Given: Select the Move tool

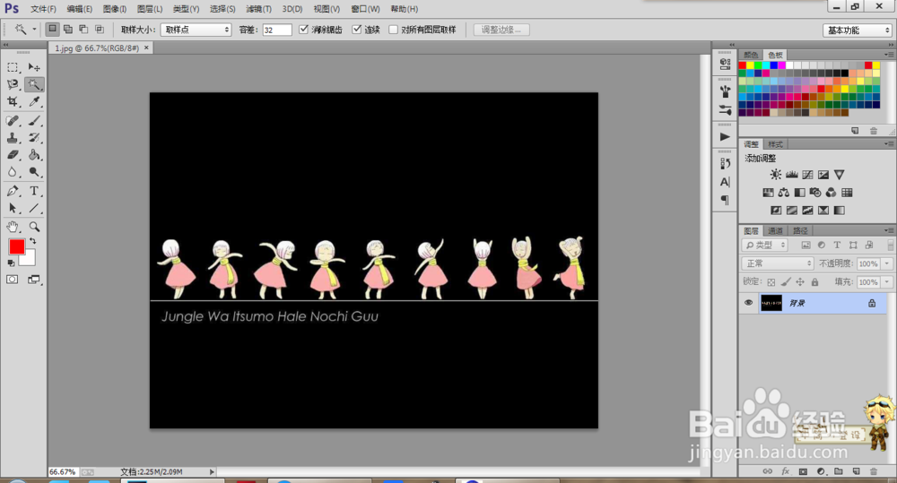Looking at the screenshot, I should coord(34,67).
